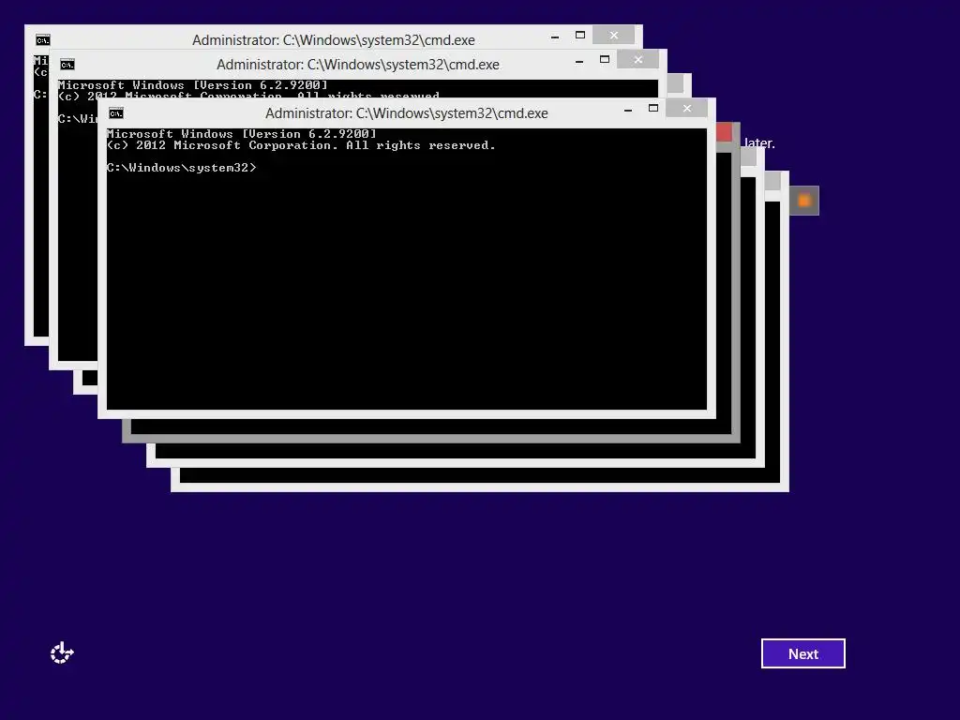Click the second cmd window title text
The image size is (960, 720).
tap(357, 65)
